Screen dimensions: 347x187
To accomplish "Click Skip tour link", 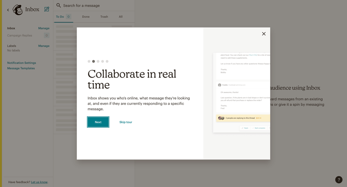I will (x=126, y=122).
